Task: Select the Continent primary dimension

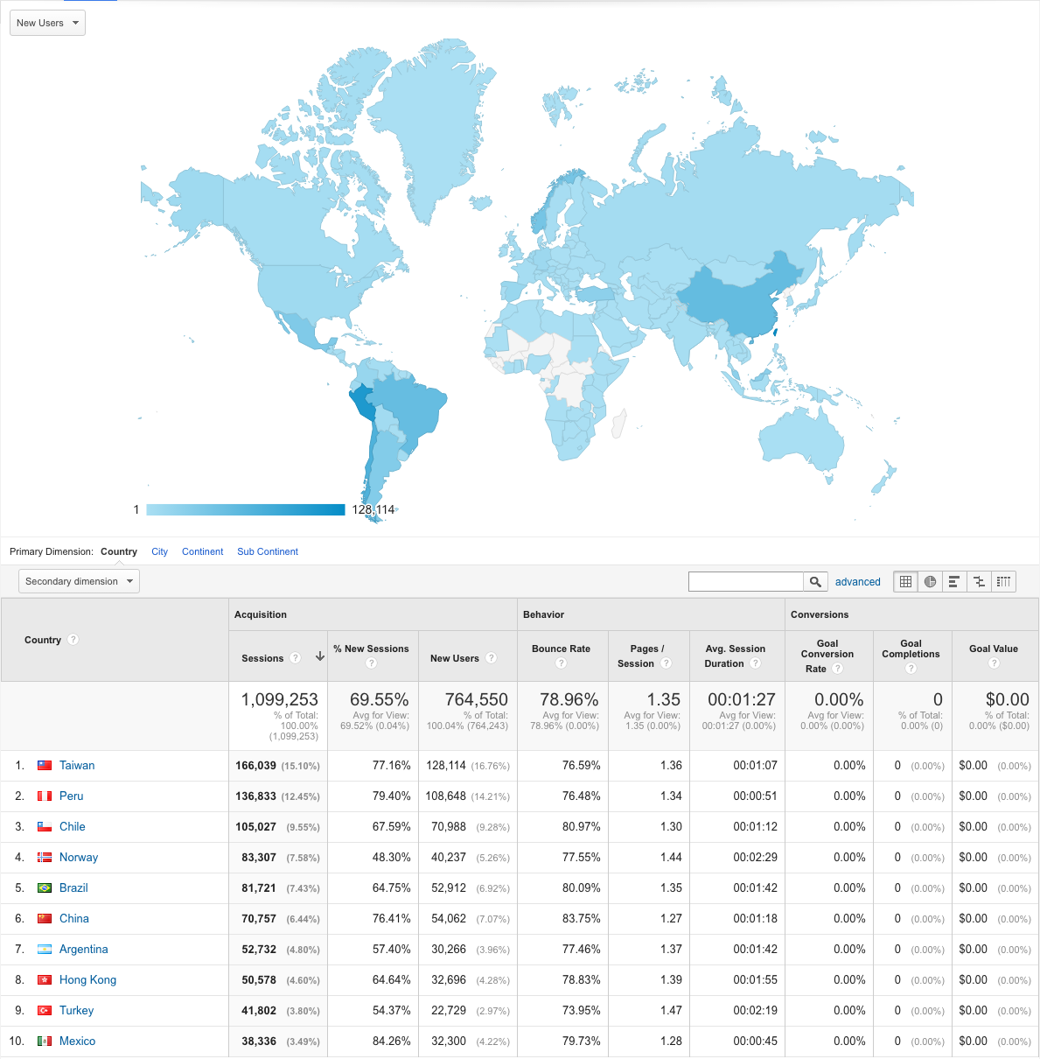Action: coord(202,551)
